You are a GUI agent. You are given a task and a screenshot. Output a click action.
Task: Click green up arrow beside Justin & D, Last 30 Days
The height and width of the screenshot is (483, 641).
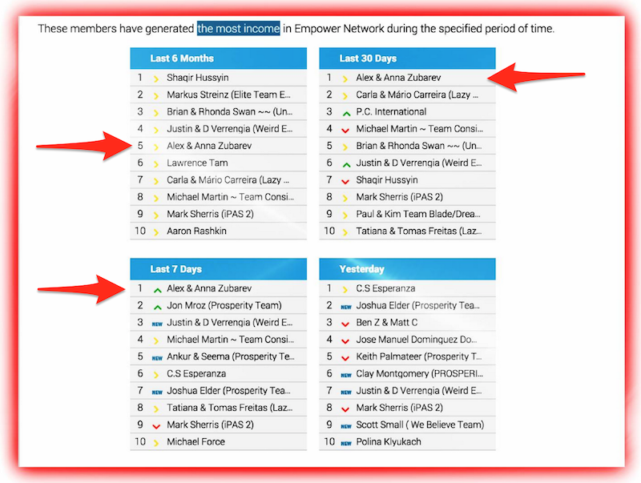click(346, 165)
